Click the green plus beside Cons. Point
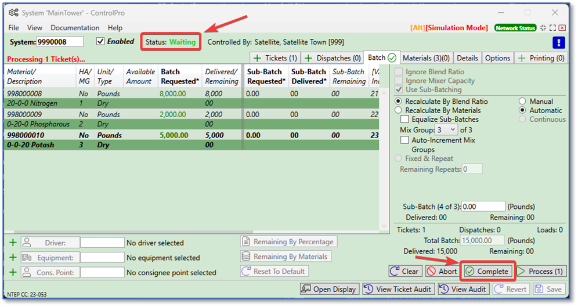The height and width of the screenshot is (307, 578). (x=13, y=272)
